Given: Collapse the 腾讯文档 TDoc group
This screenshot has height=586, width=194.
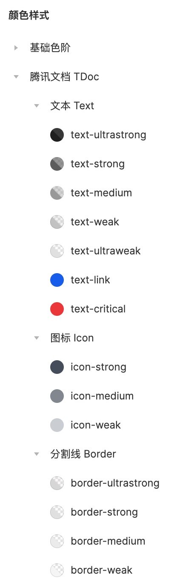Looking at the screenshot, I should click(16, 77).
